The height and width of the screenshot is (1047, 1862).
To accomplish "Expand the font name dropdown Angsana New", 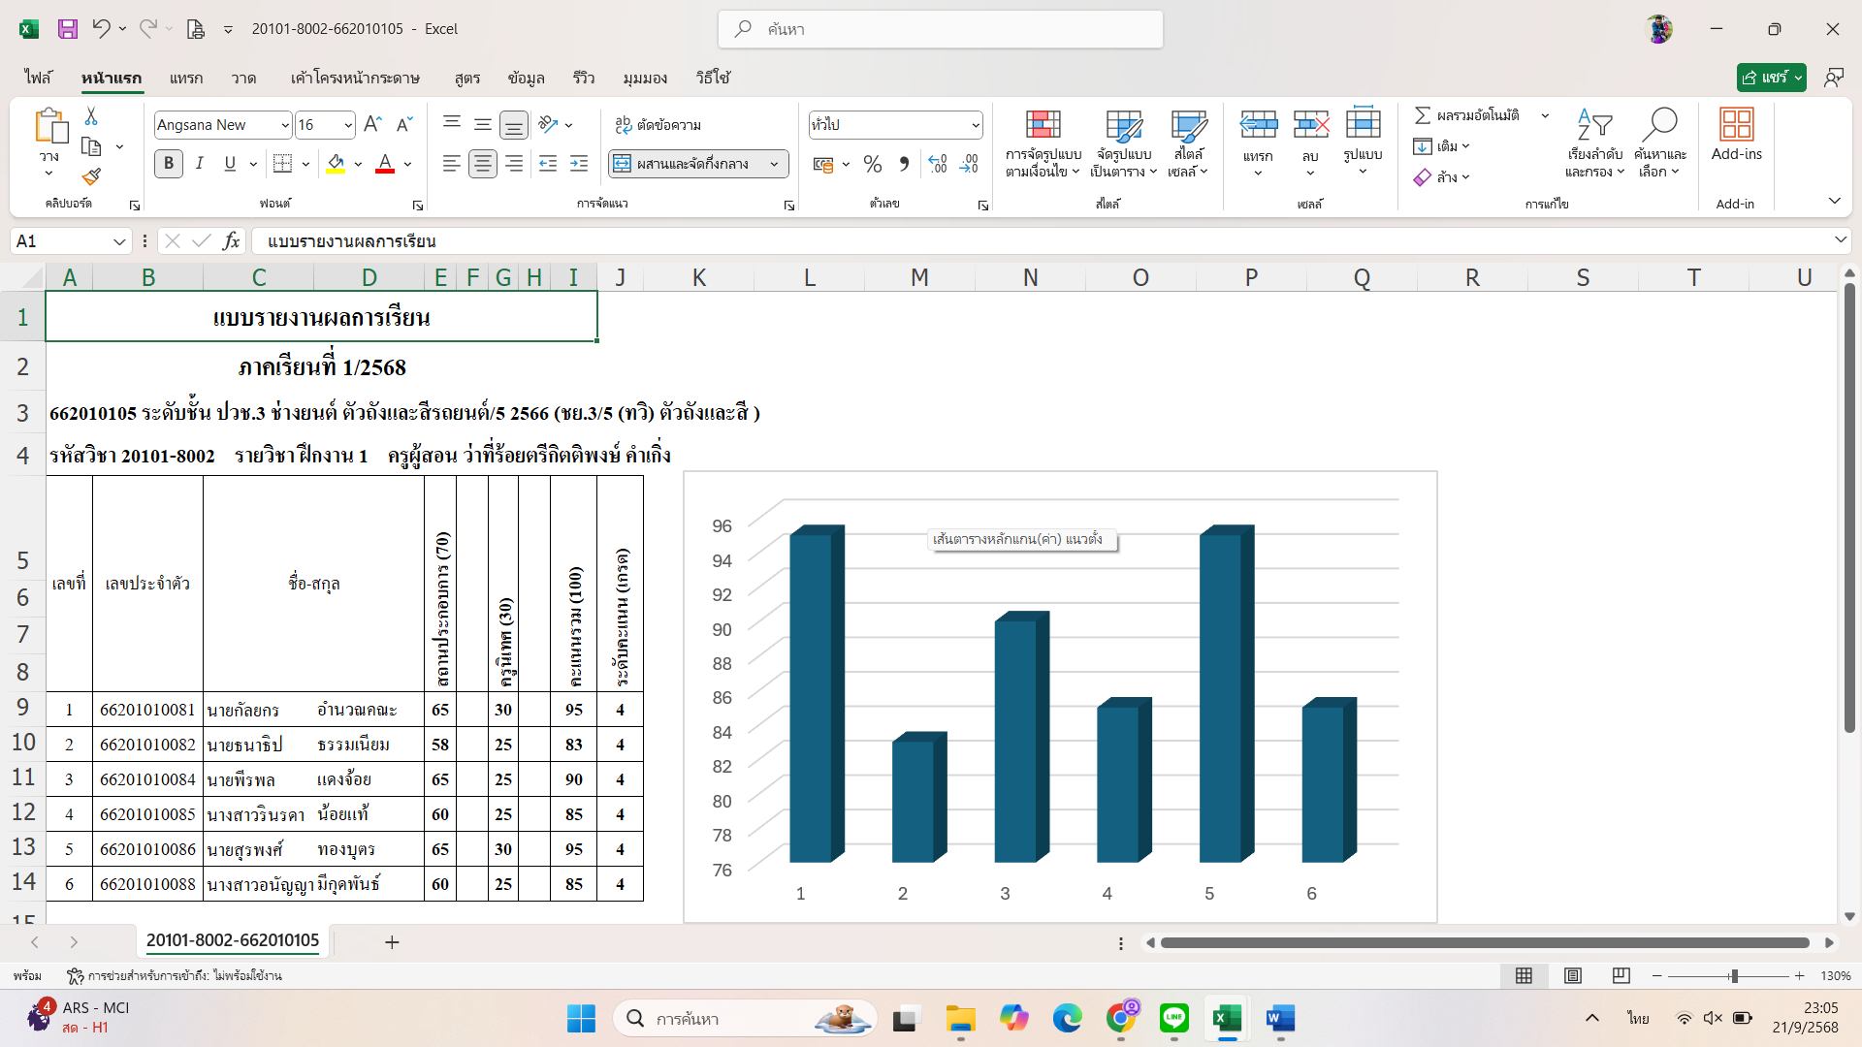I will coord(285,125).
